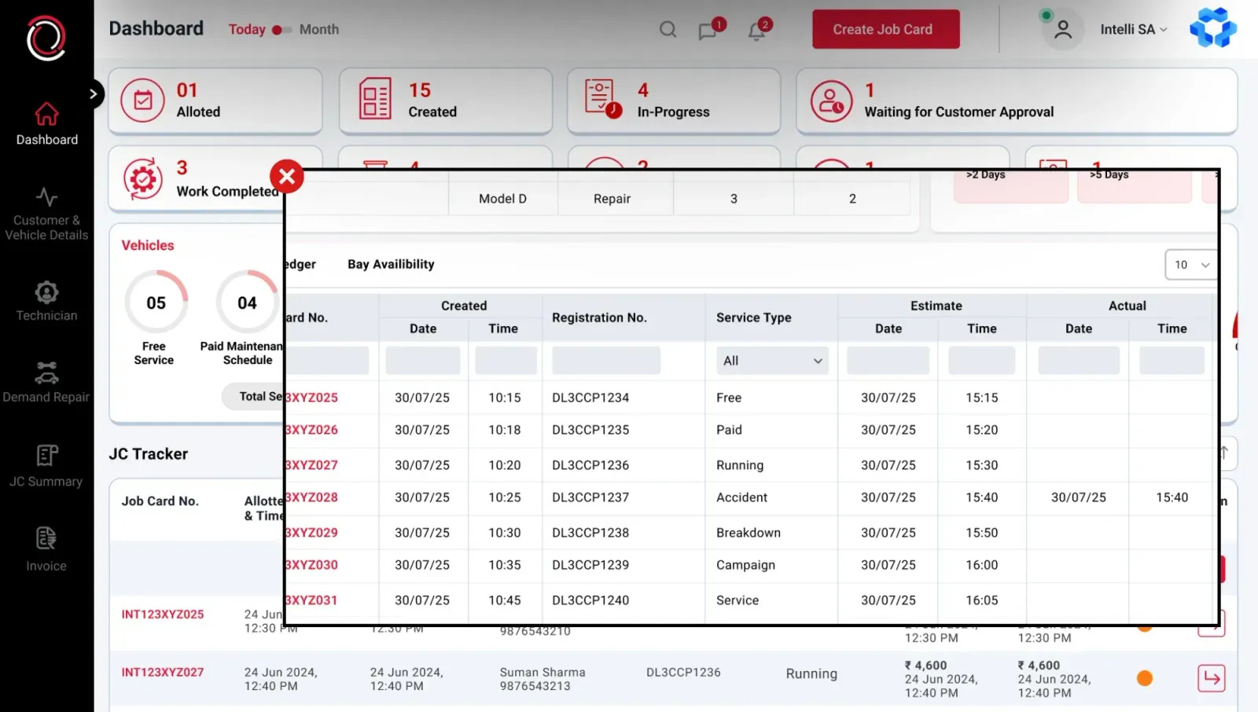This screenshot has width=1258, height=712.
Task: Open the rows per page 10 dropdown
Action: [1190, 265]
